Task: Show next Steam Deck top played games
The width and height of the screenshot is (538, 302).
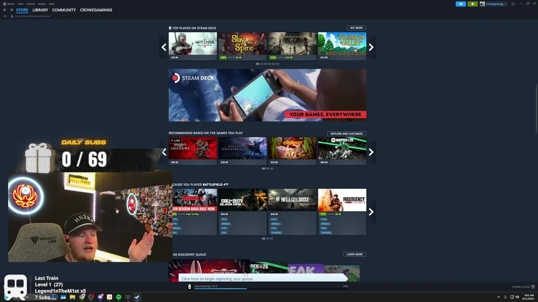Action: pos(371,47)
